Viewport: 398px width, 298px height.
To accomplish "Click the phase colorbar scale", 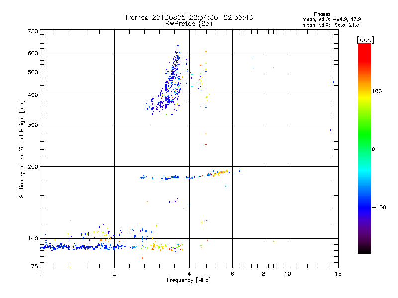I will 364,148.
